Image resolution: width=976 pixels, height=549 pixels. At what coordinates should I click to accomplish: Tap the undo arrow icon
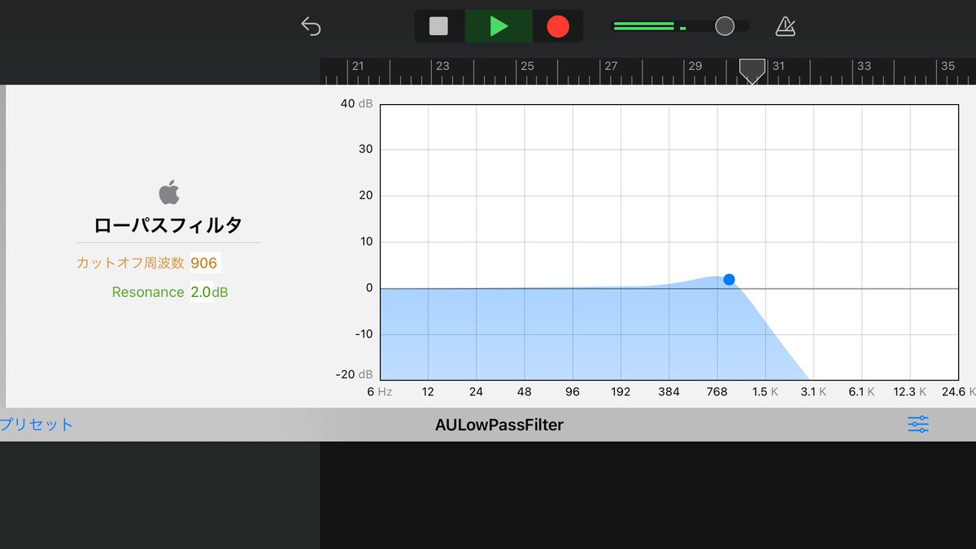coord(311,26)
